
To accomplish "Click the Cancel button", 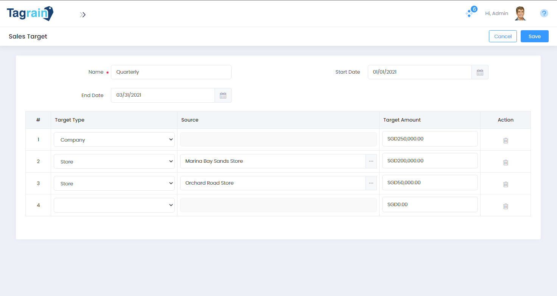I will click(503, 36).
